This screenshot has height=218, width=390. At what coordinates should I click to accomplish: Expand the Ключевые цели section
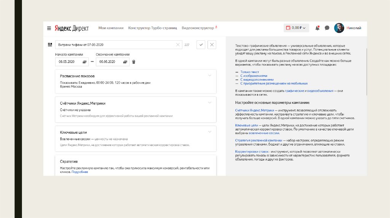[210, 132]
